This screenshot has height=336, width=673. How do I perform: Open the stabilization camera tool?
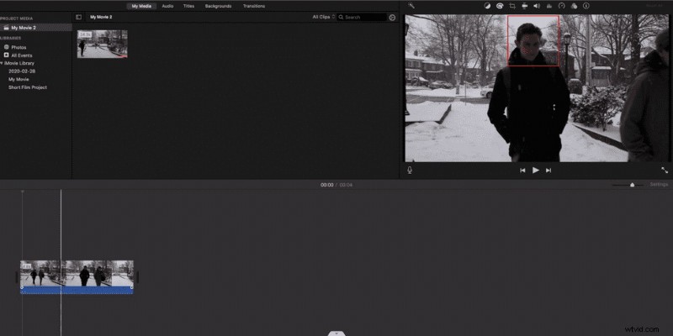[x=524, y=6]
